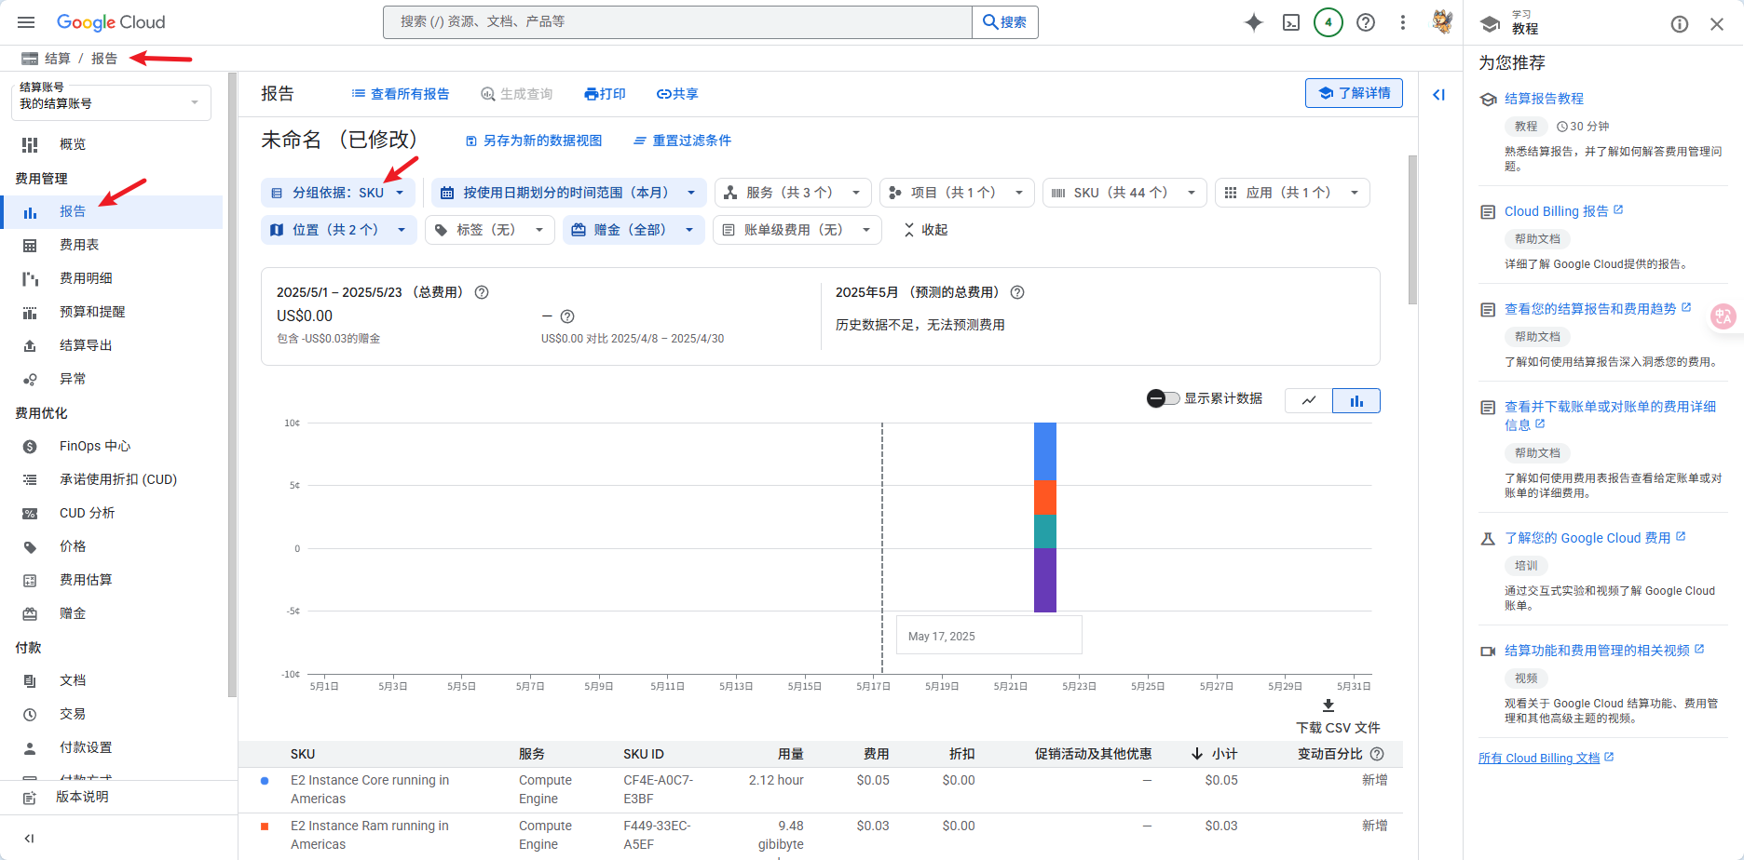This screenshot has width=1744, height=860.
Task: Switch chart to bar graph view
Action: (1356, 400)
